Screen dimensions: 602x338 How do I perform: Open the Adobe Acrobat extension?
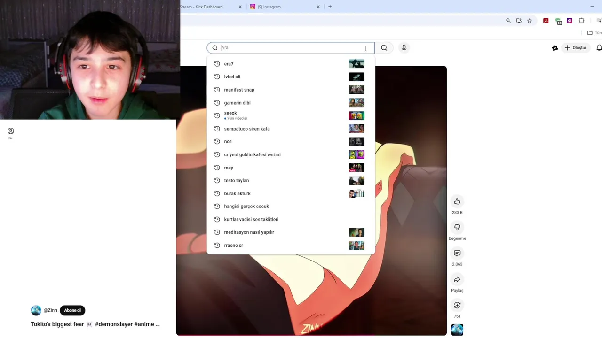[x=546, y=21]
